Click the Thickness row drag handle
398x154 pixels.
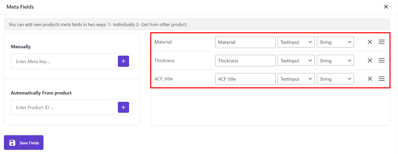point(382,61)
